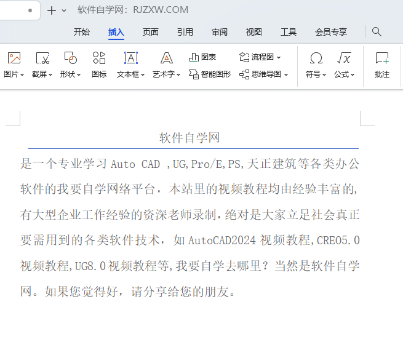Viewport: 403px width, 339px height.
Task: Expand the WordArt (艺术字) dropdown arrow
Action: (x=178, y=75)
